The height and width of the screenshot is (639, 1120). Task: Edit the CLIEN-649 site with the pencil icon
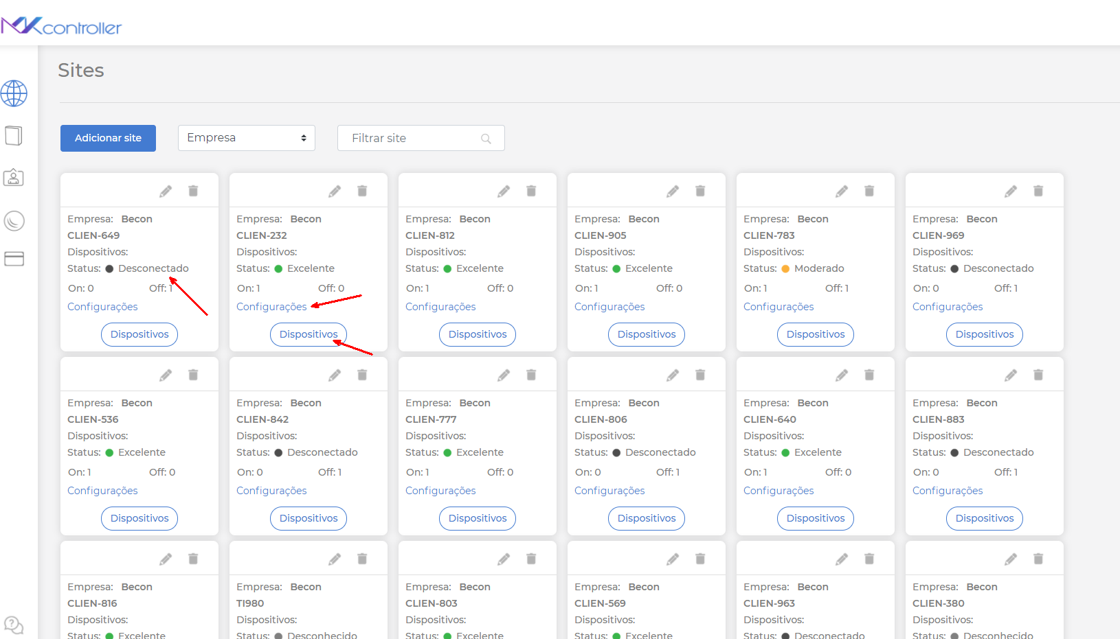click(166, 191)
